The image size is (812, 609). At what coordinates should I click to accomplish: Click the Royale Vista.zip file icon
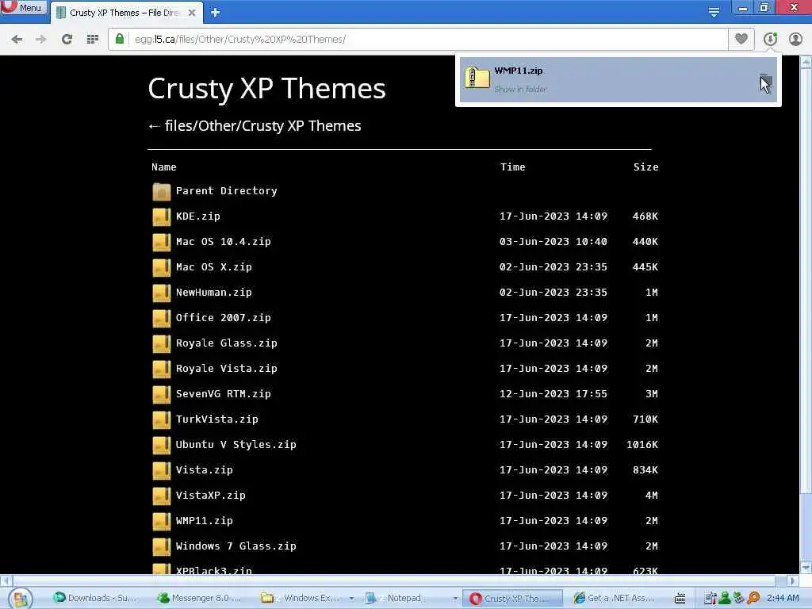point(162,370)
